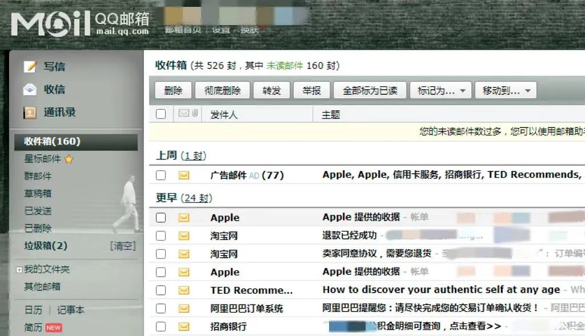Viewport: 585px width, 336px height.
Task: Click envelope icon on first Apple 提供的收据 row
Action: click(x=184, y=218)
